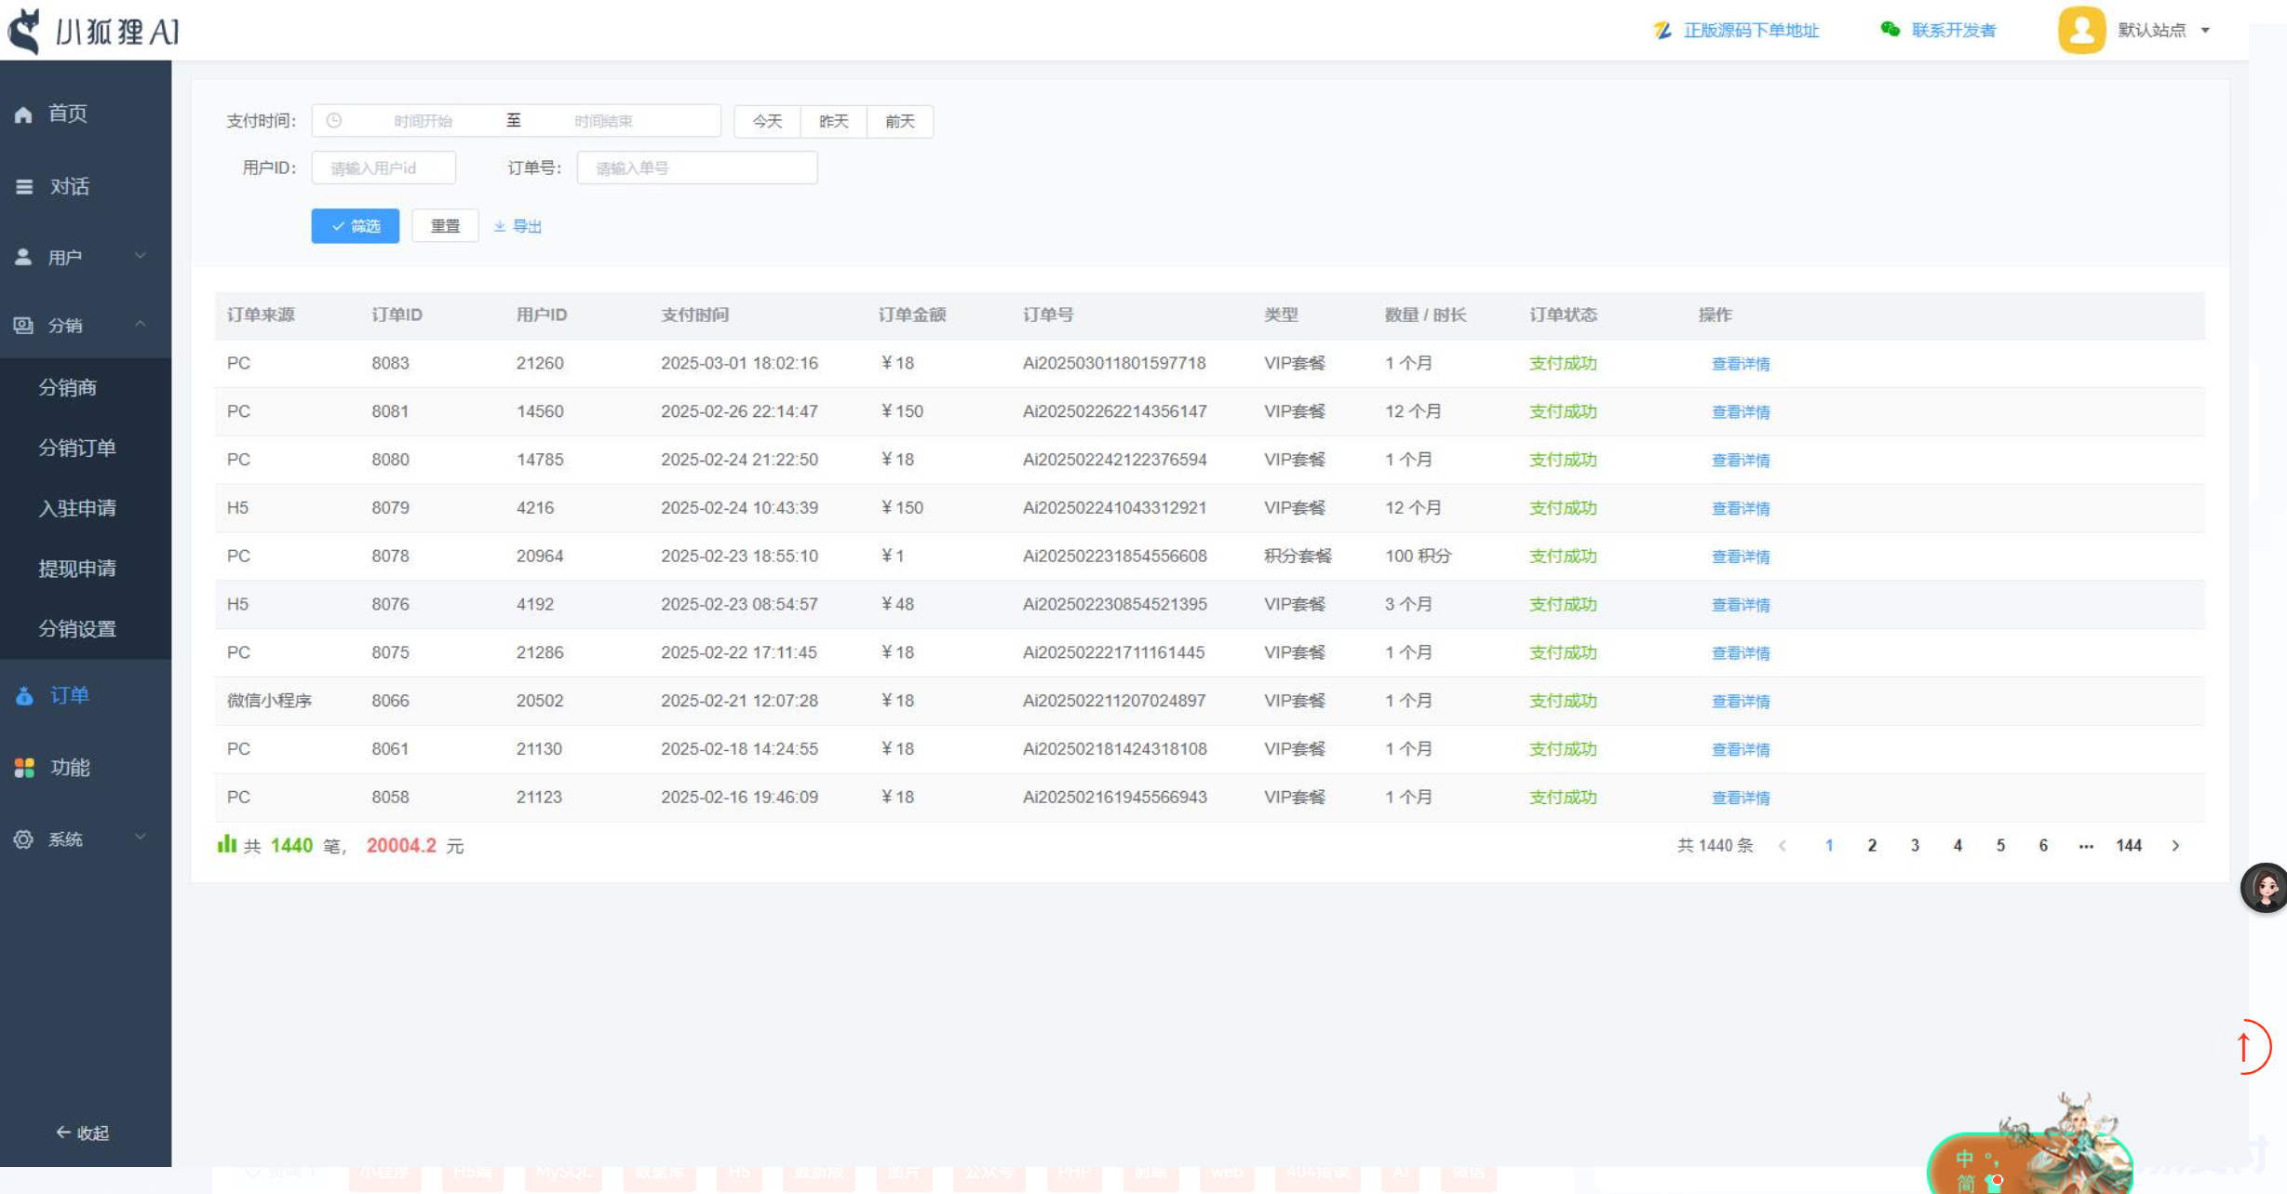Viewport: 2287px width, 1194px height.
Task: Select the 昨天 quick filter
Action: tap(833, 121)
